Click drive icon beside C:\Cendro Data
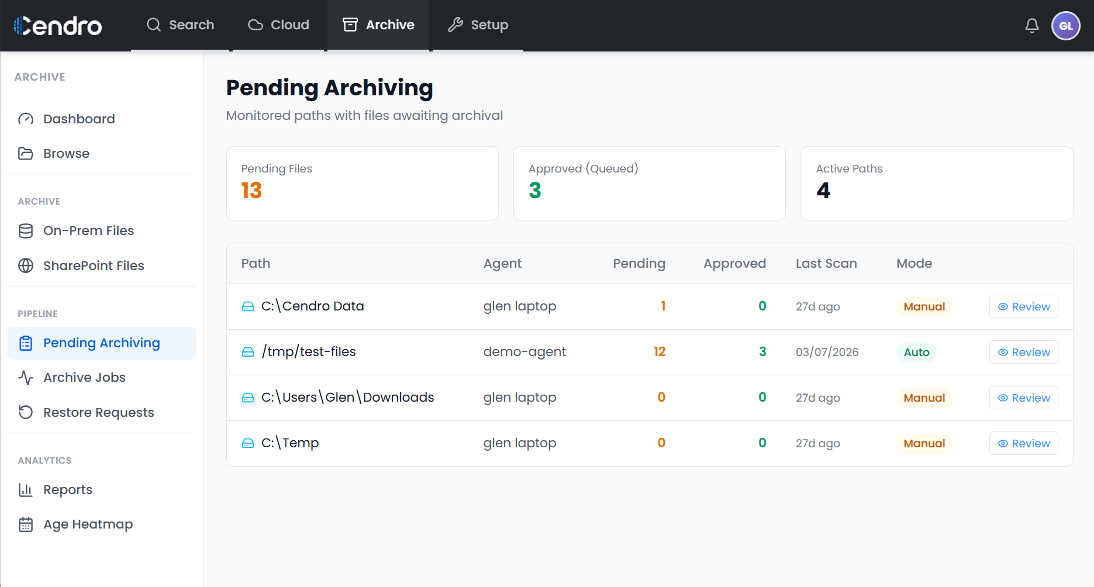Viewport: 1094px width, 587px height. [x=248, y=306]
